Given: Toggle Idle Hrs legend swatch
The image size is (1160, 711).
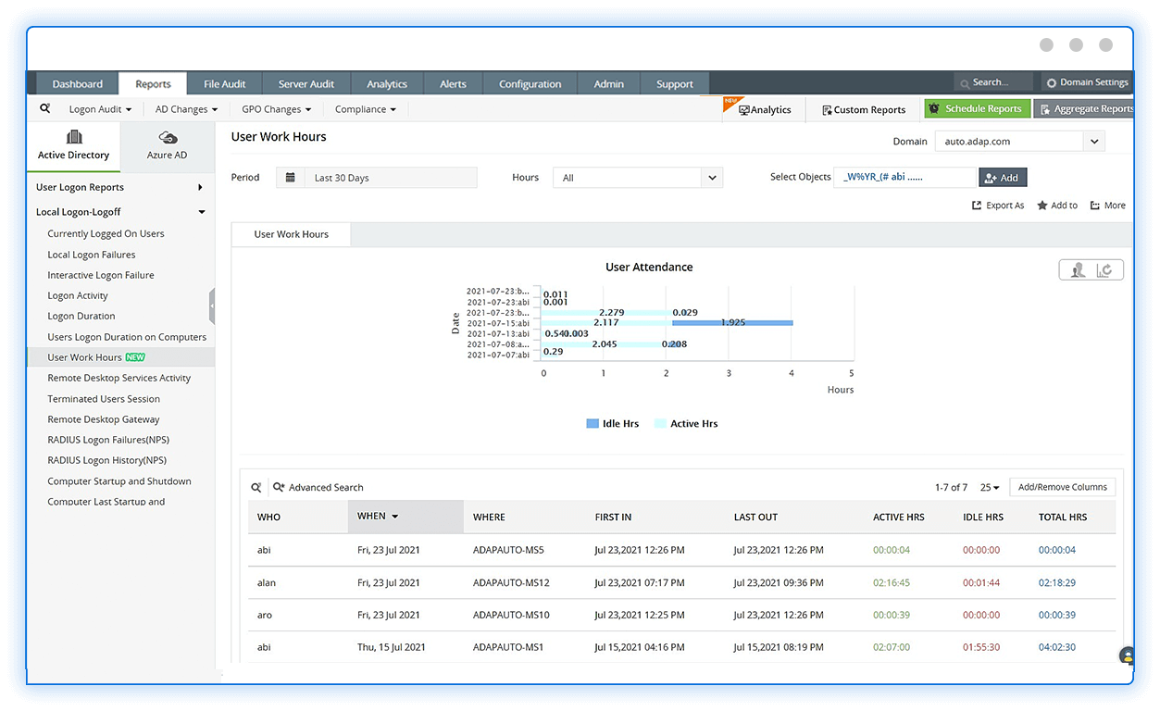Looking at the screenshot, I should pos(592,424).
